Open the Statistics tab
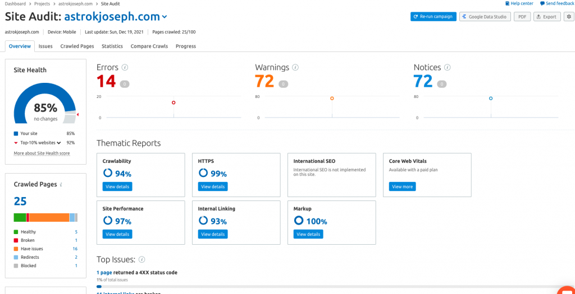 tap(112, 46)
